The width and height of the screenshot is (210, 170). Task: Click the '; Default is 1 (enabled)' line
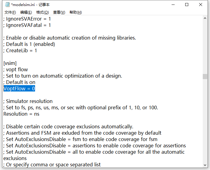pos(29,44)
